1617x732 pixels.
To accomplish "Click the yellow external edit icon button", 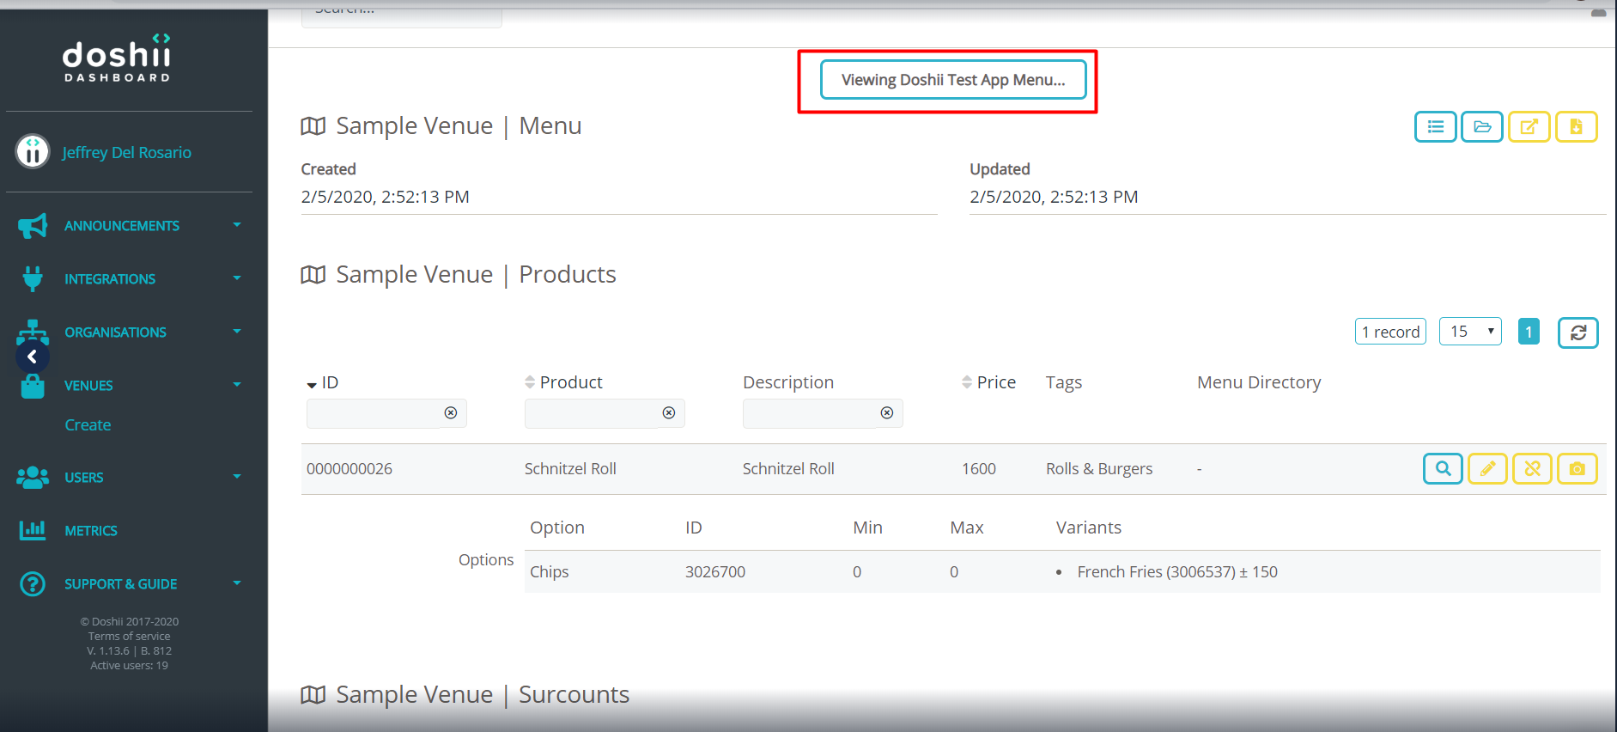I will (1529, 127).
